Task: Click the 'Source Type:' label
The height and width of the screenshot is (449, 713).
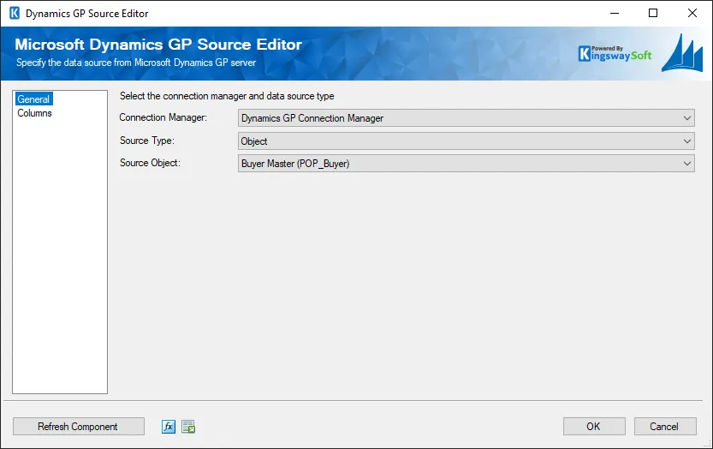Action: 147,141
